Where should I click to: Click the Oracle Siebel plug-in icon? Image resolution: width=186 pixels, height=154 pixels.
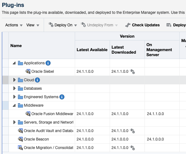click(28, 72)
